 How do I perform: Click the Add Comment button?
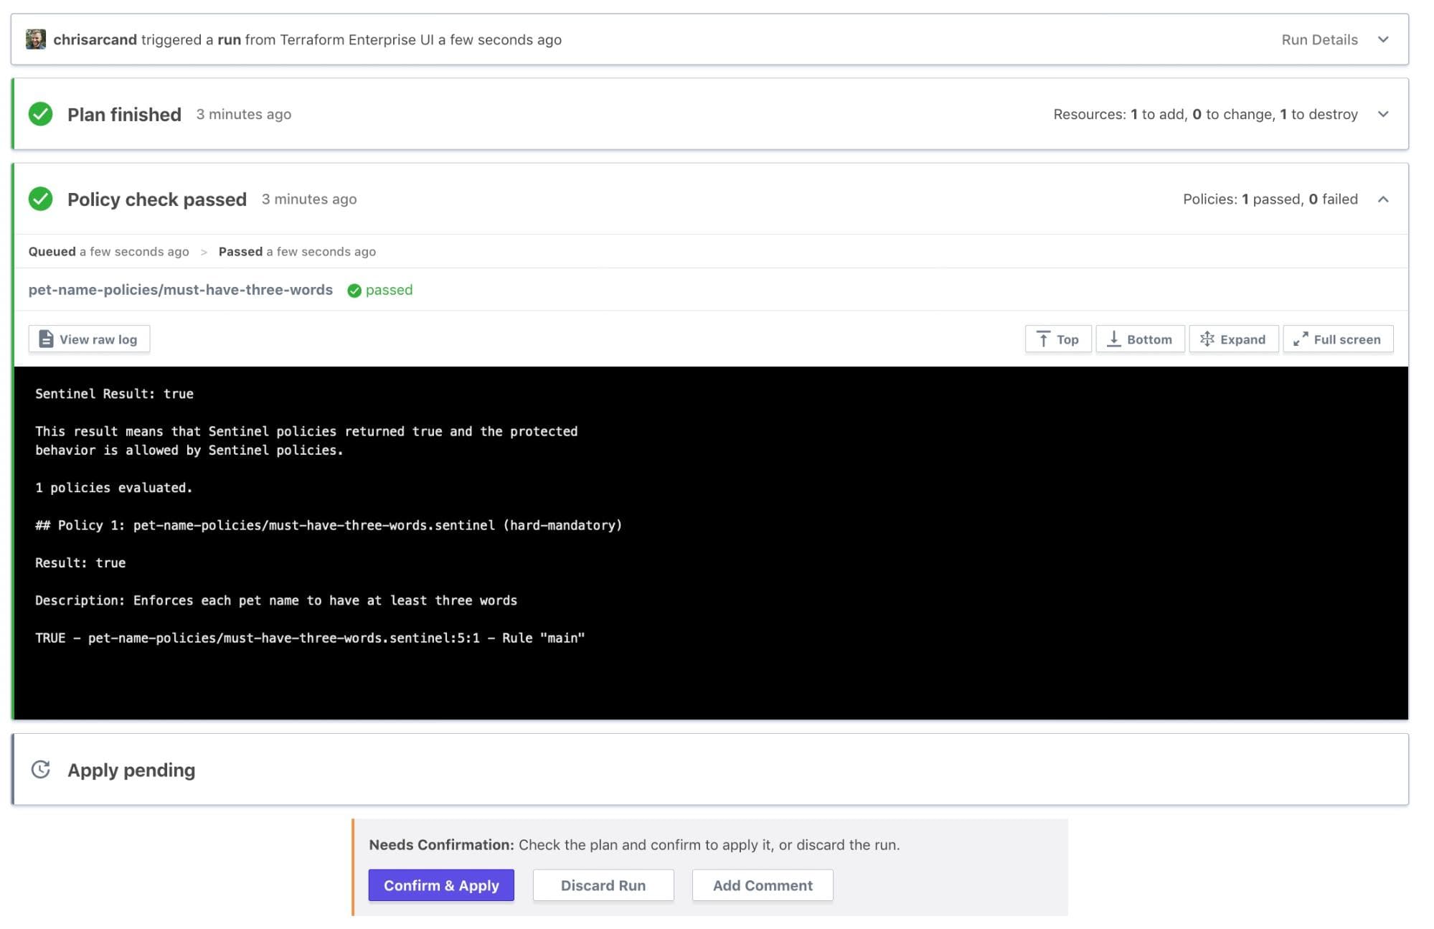(x=762, y=885)
